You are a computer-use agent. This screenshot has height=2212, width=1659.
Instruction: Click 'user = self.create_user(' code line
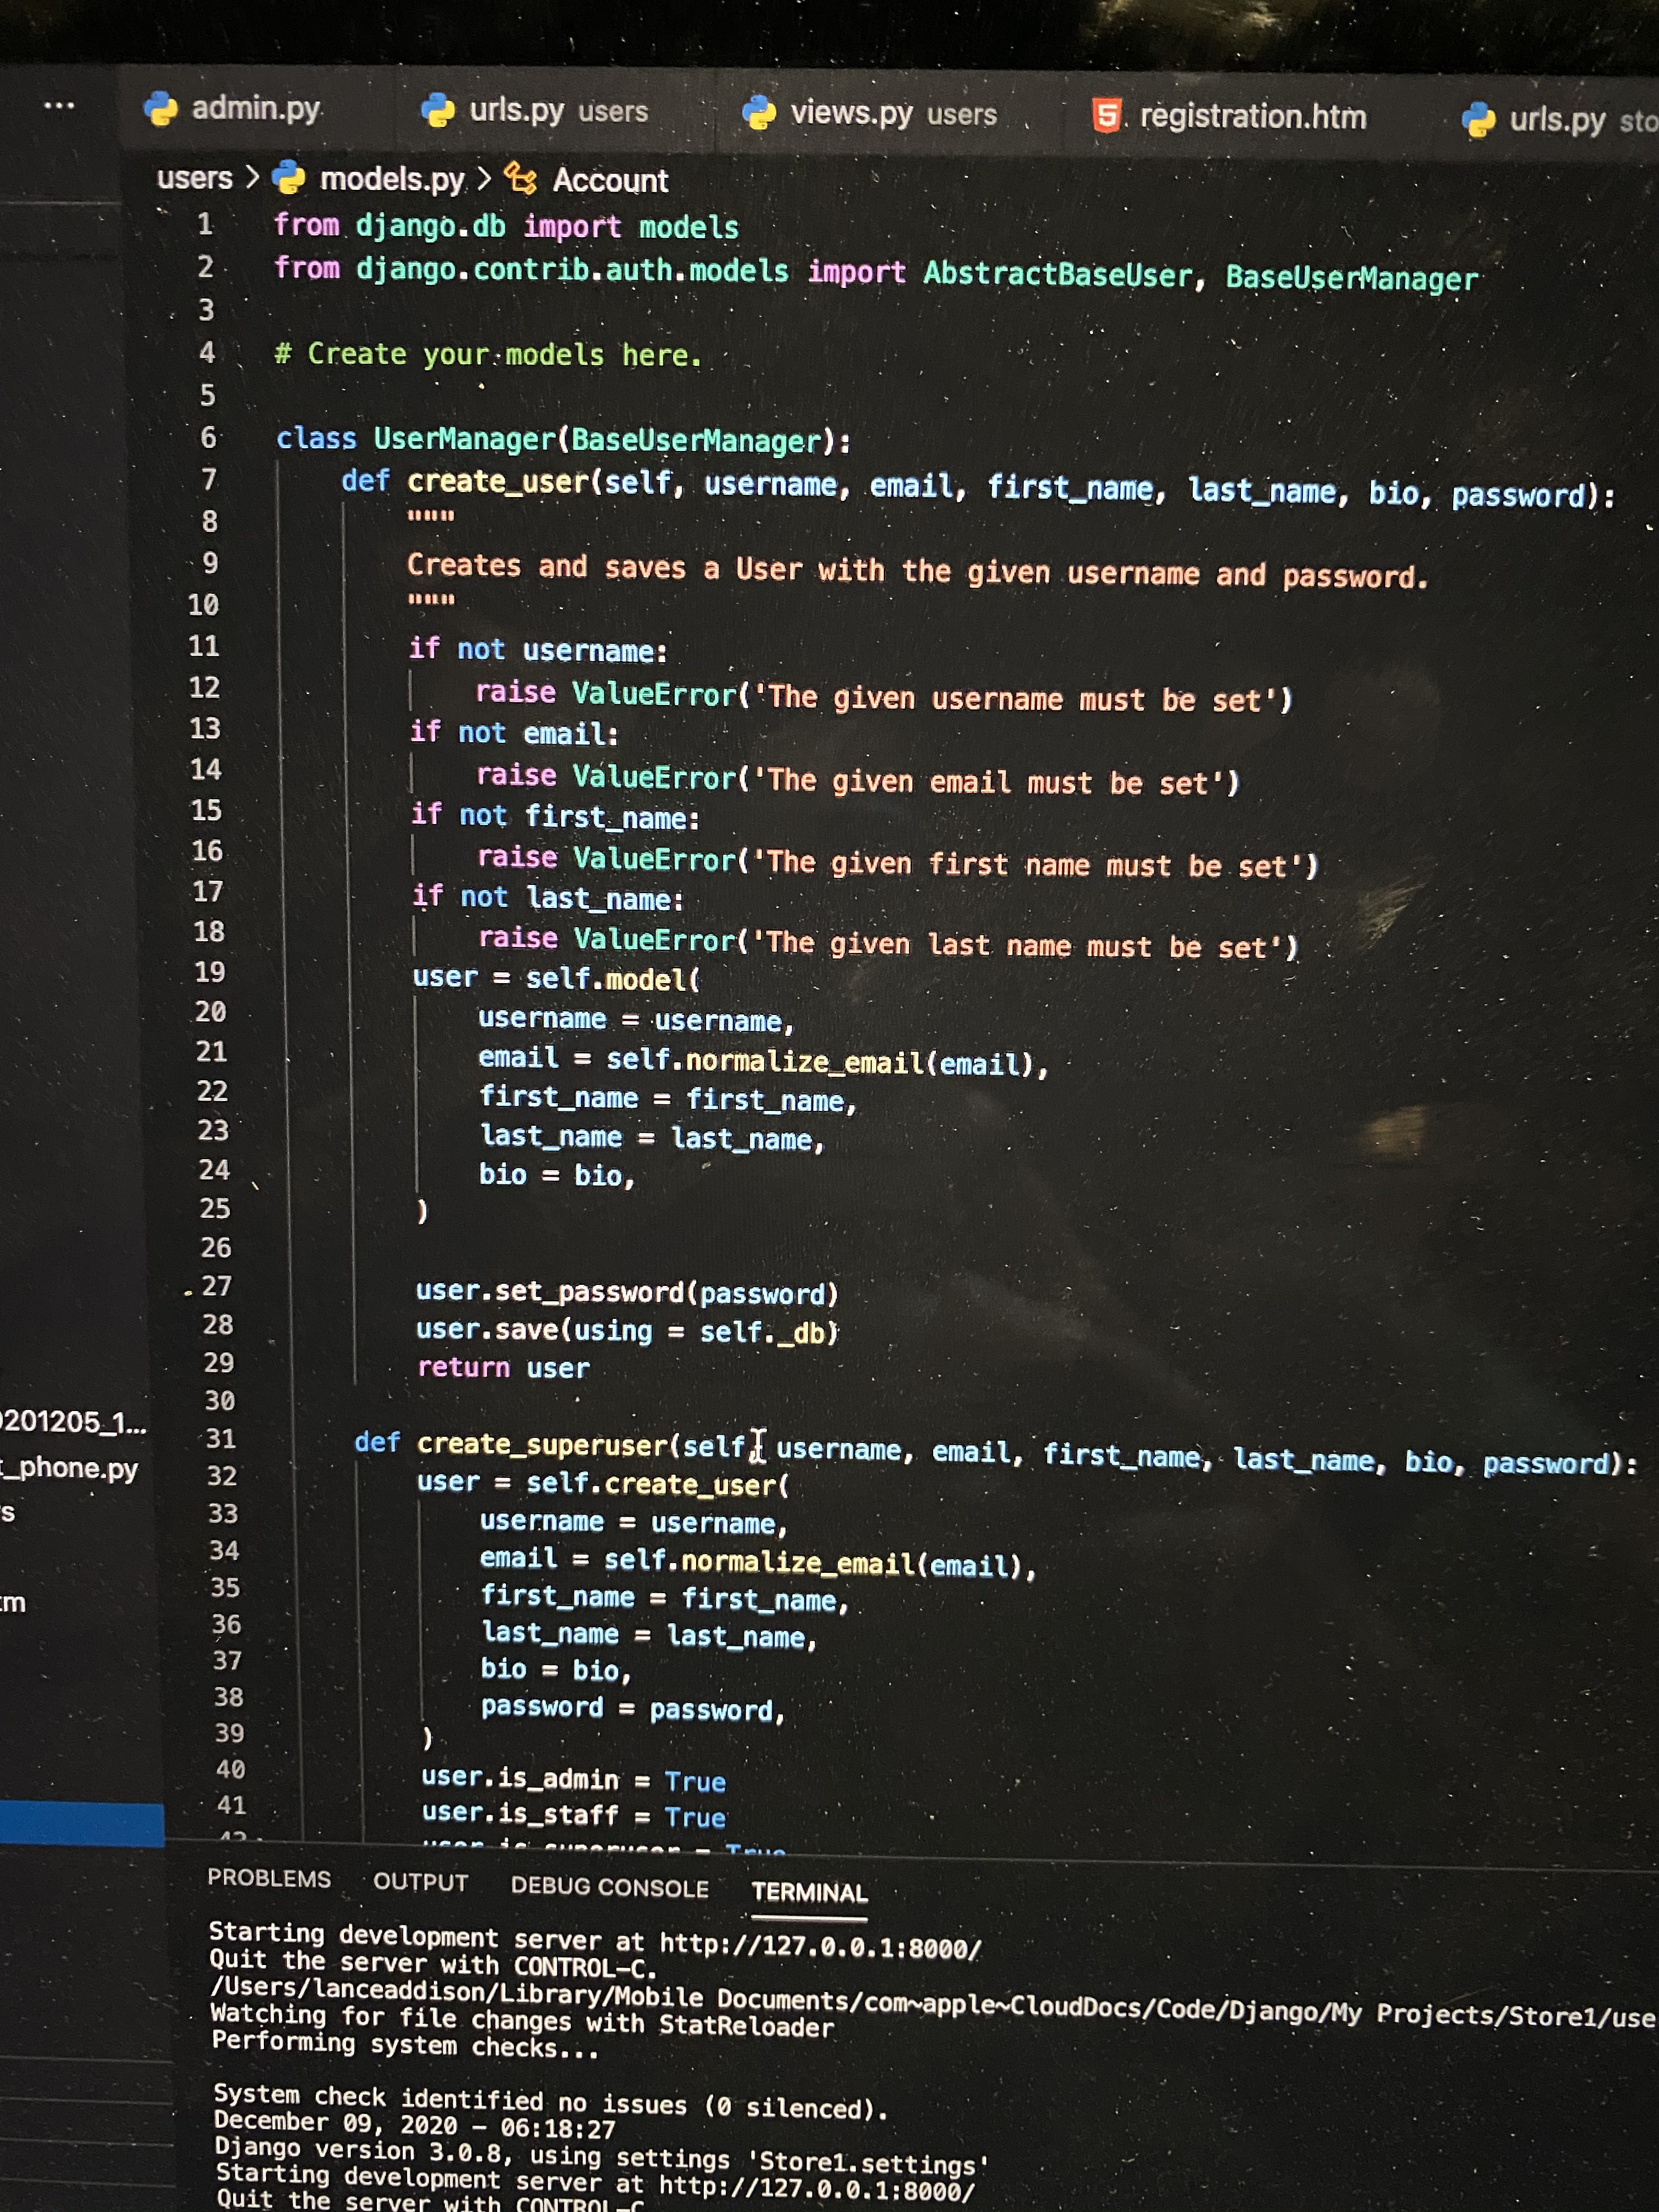(604, 1483)
